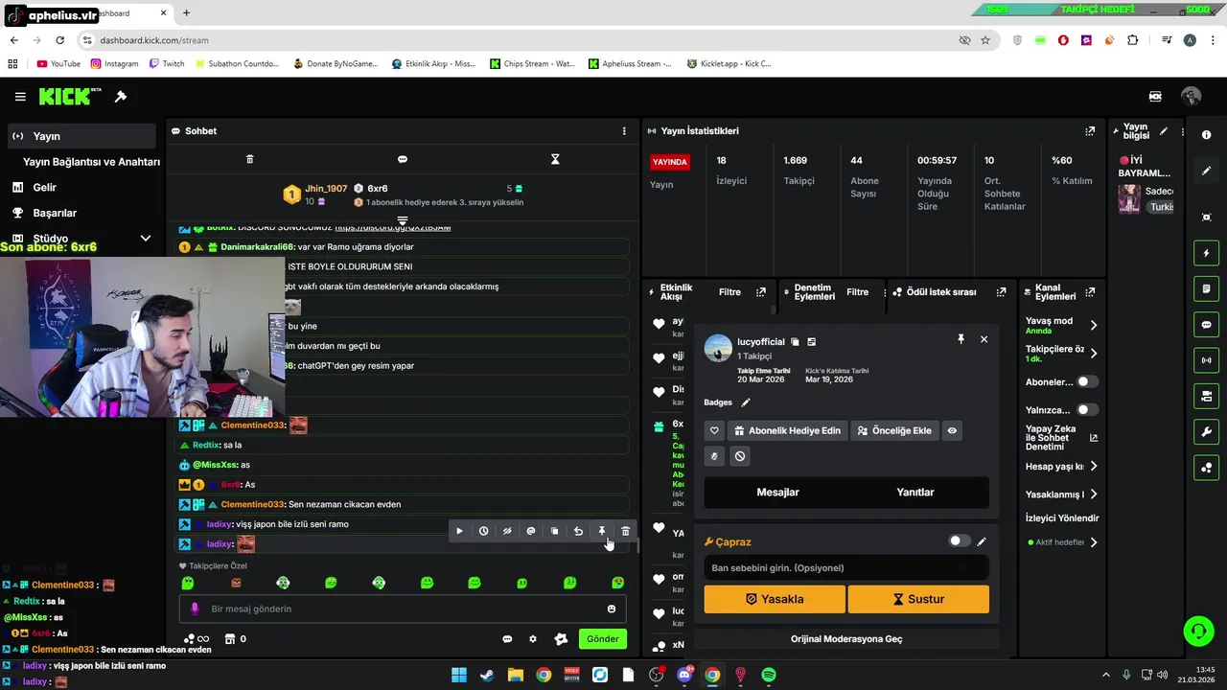Edit Yayın bilgisi with pencil icon
Image resolution: width=1227 pixels, height=690 pixels.
(1164, 131)
